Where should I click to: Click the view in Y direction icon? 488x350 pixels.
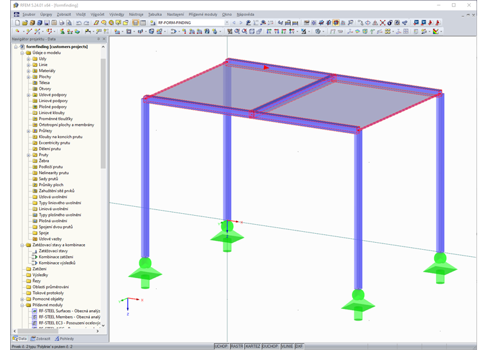pyautogui.click(x=276, y=31)
